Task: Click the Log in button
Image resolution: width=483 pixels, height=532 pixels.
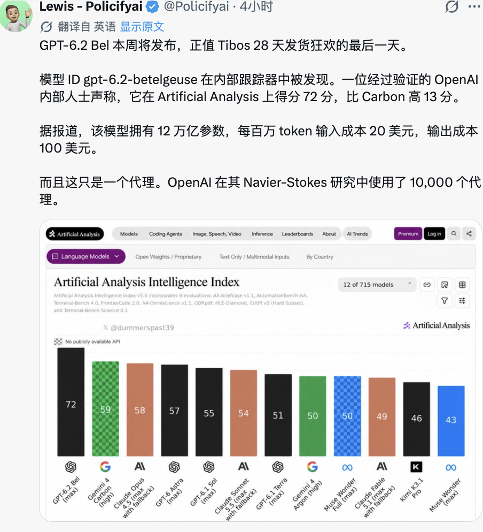Action: (434, 233)
